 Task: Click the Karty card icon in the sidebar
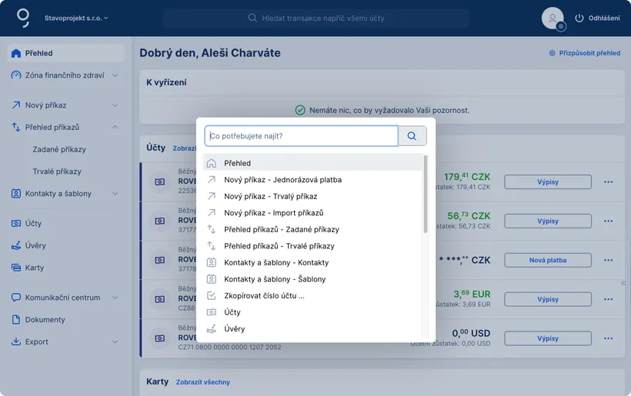pyautogui.click(x=16, y=268)
